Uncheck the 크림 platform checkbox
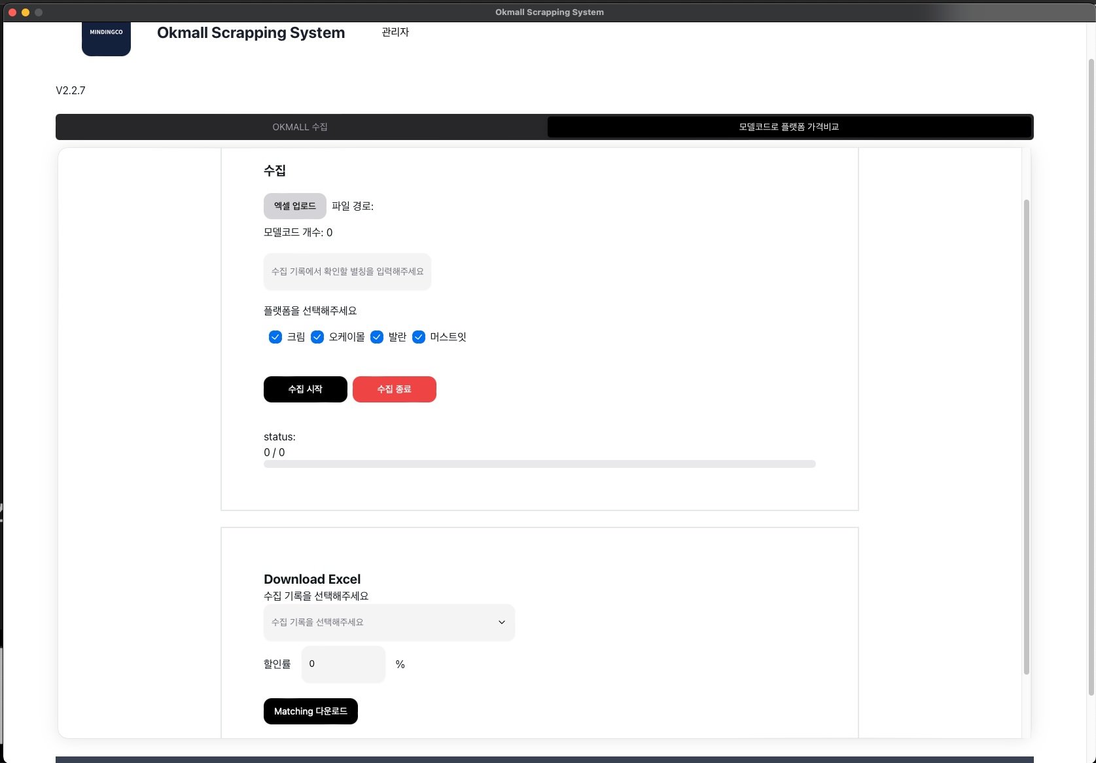 click(x=275, y=337)
